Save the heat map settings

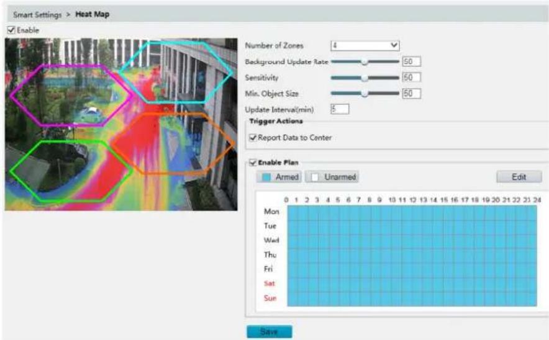[270, 331]
